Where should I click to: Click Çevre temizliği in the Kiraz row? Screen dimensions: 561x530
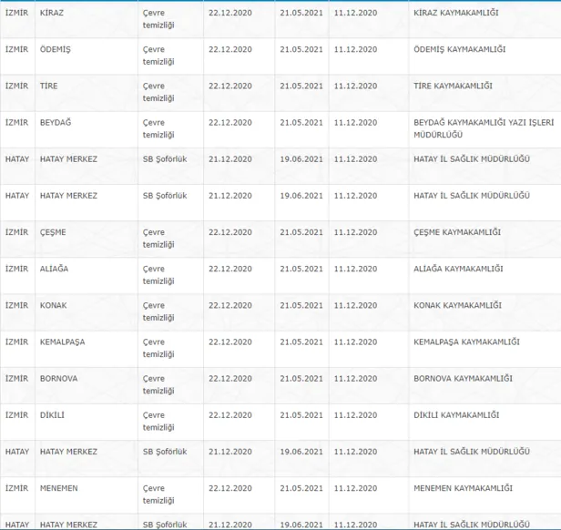click(158, 19)
